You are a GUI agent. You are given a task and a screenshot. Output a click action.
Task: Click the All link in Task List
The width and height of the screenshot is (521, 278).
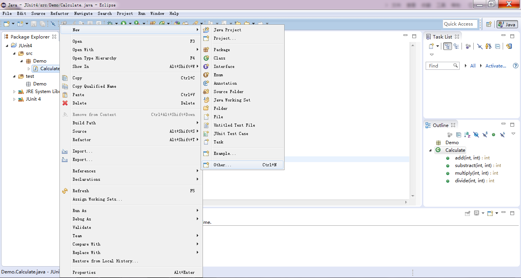[x=473, y=66]
